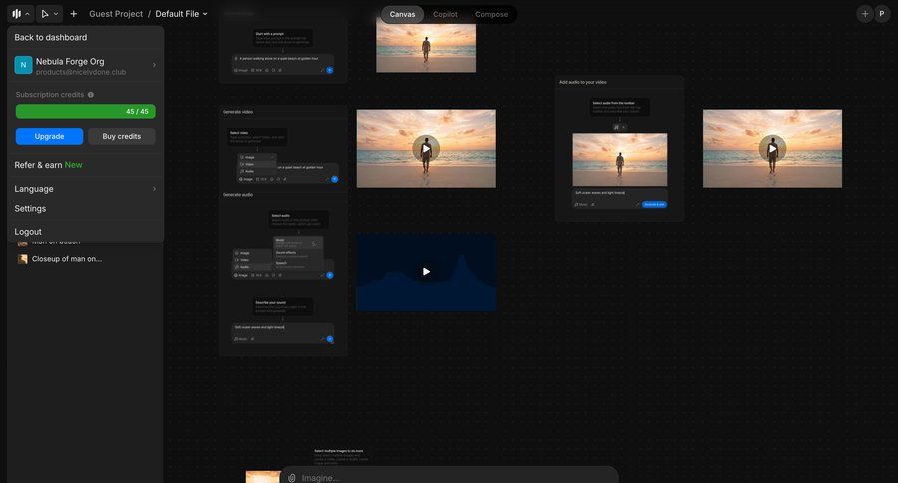The width and height of the screenshot is (898, 483).
Task: Select the Closeup of man on... layer
Action: [x=67, y=259]
